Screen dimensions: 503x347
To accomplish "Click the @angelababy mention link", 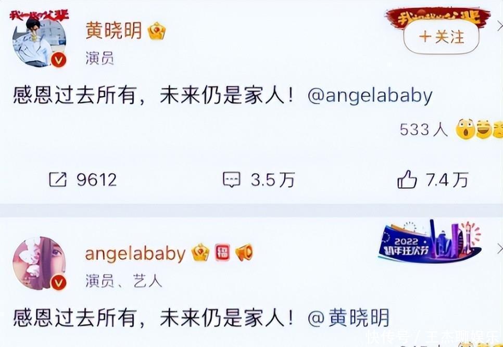I will click(370, 96).
